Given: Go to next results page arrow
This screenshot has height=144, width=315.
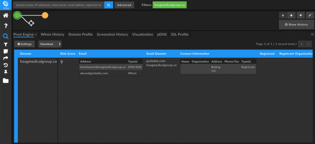Looking at the screenshot, I should [308, 44].
